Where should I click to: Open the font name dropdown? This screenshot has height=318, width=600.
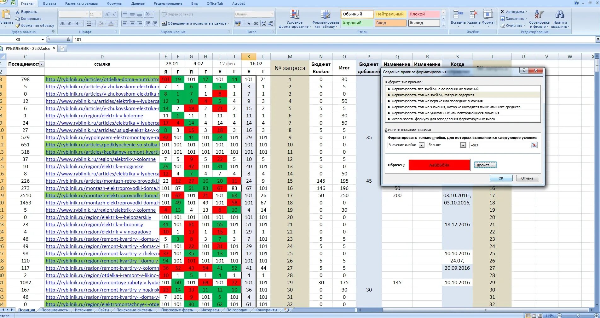point(87,14)
